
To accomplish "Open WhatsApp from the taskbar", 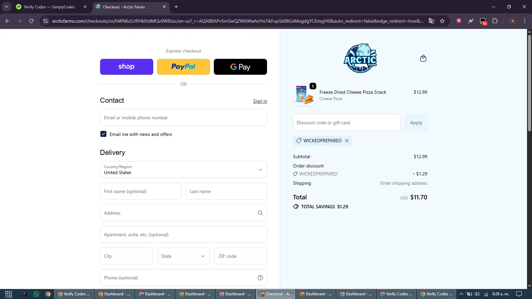I will click(36, 294).
